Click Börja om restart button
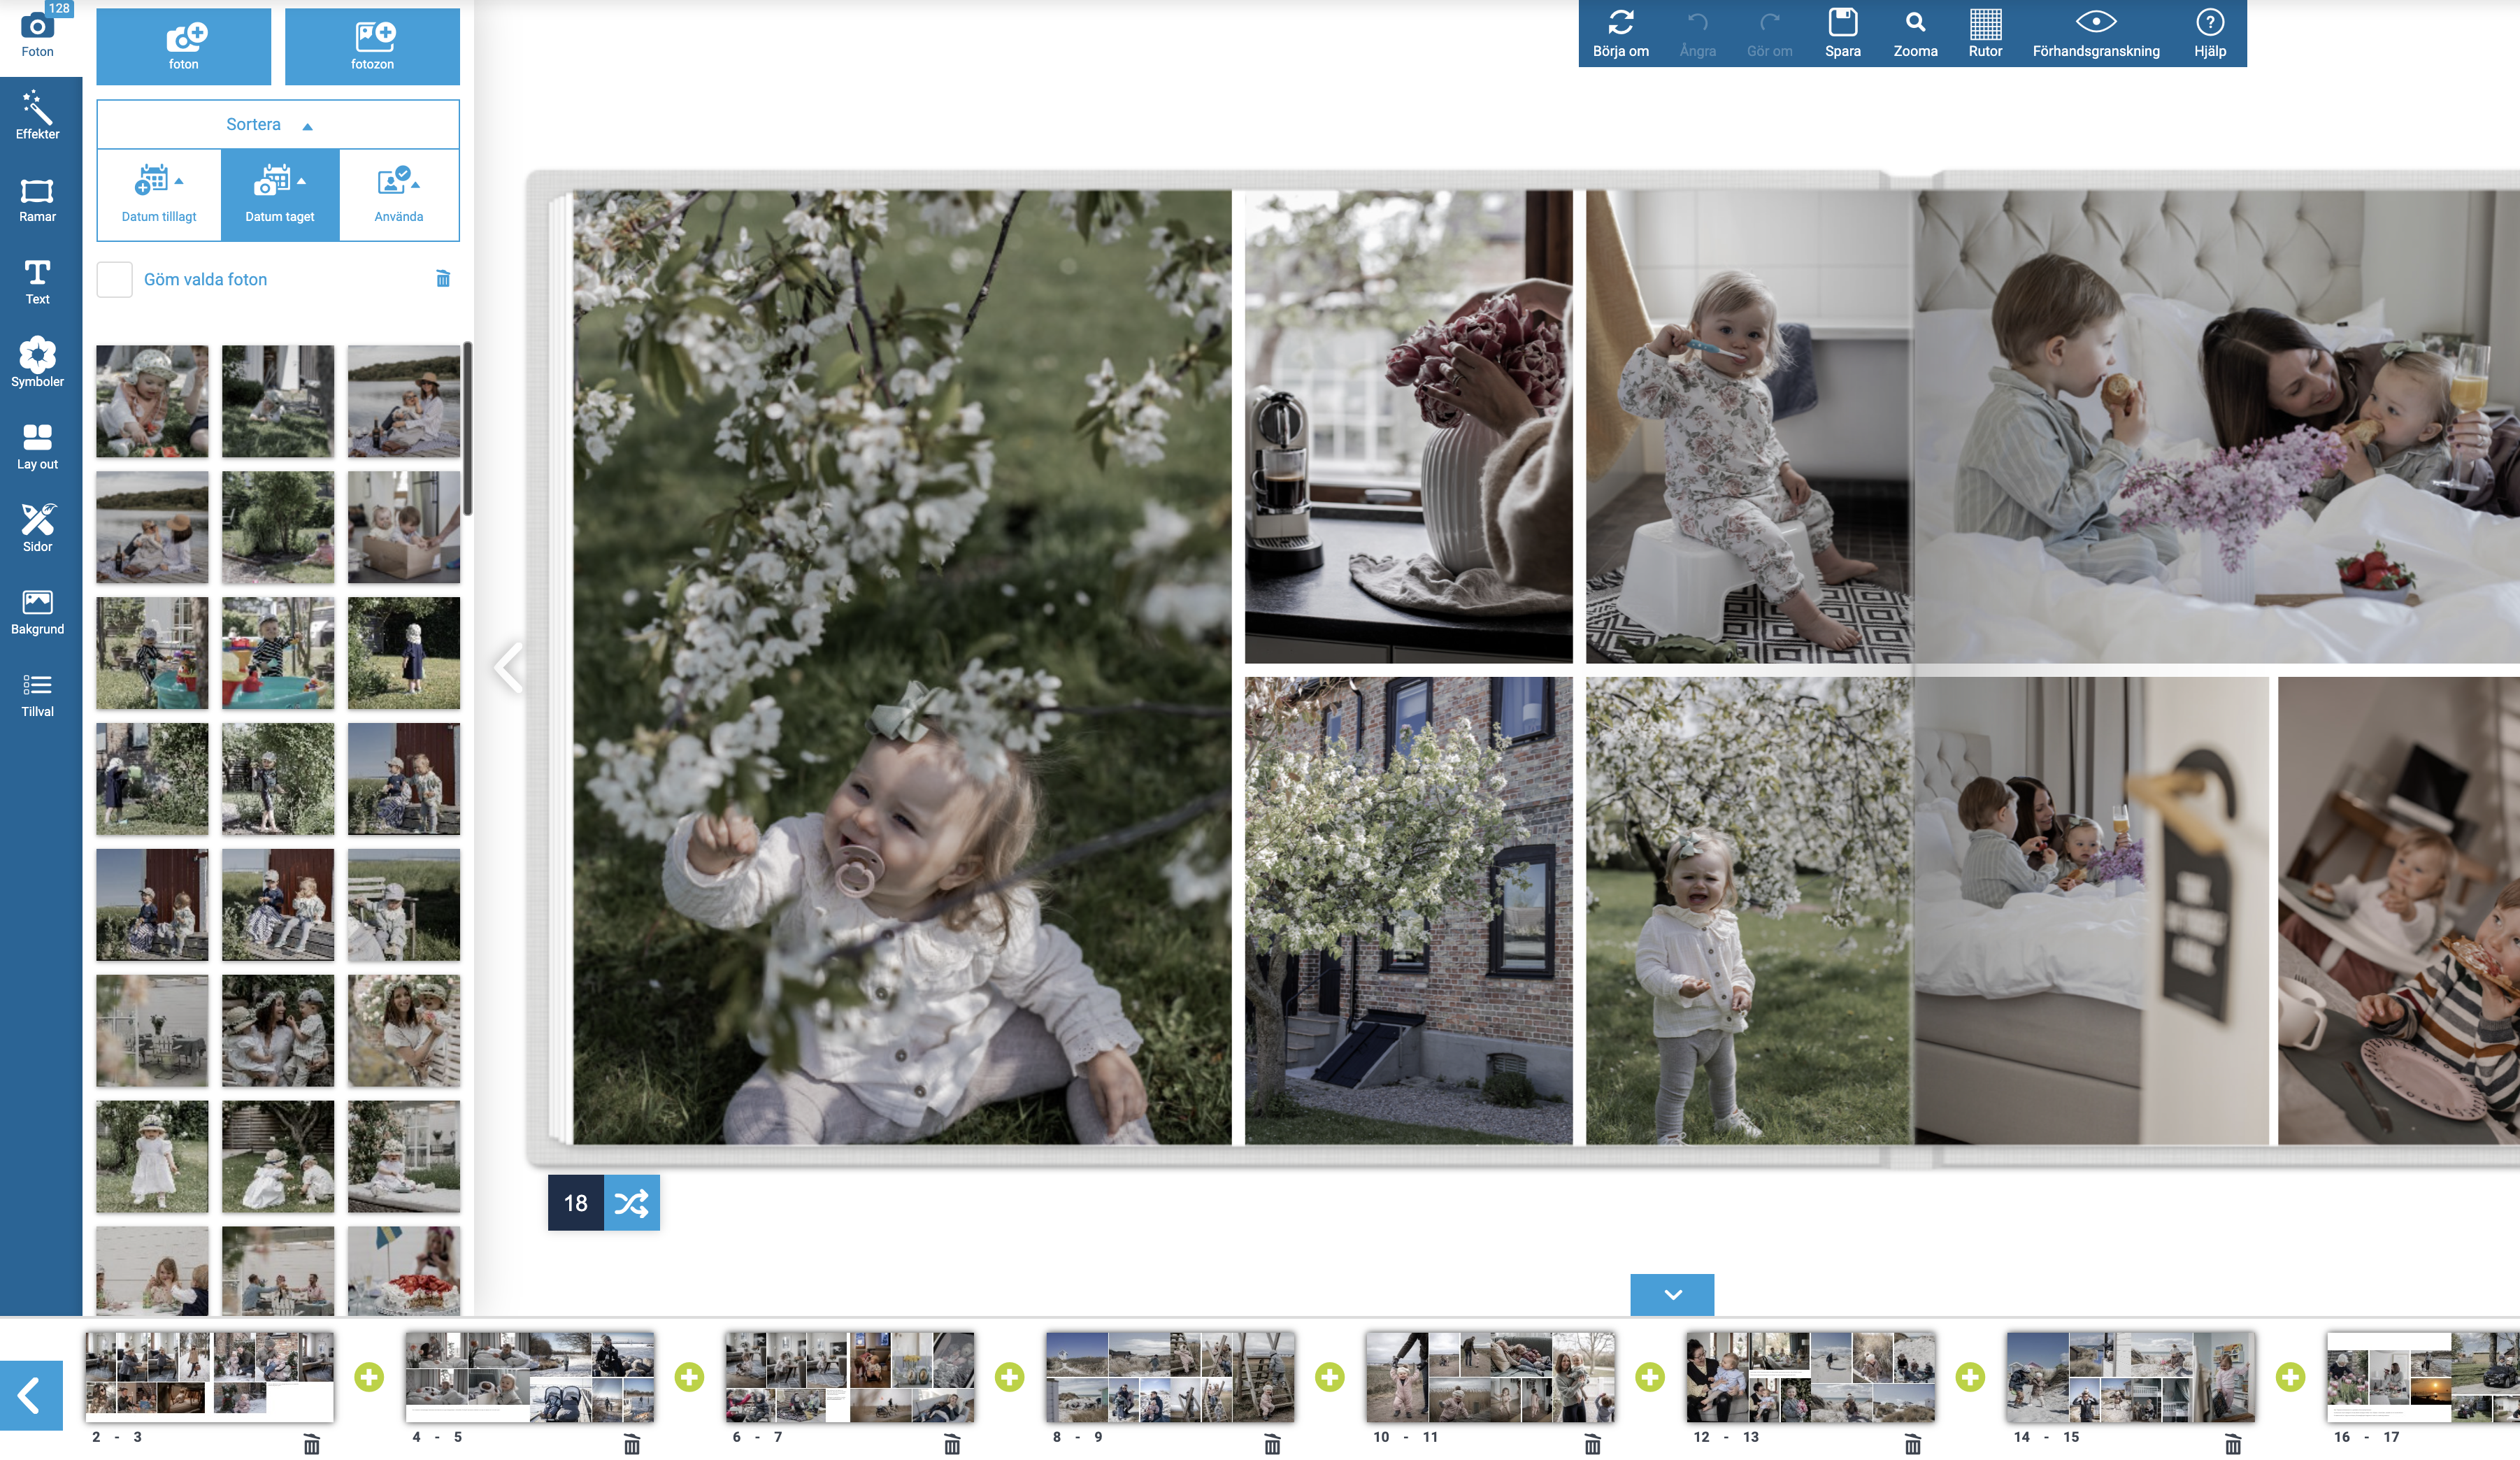 click(1620, 34)
